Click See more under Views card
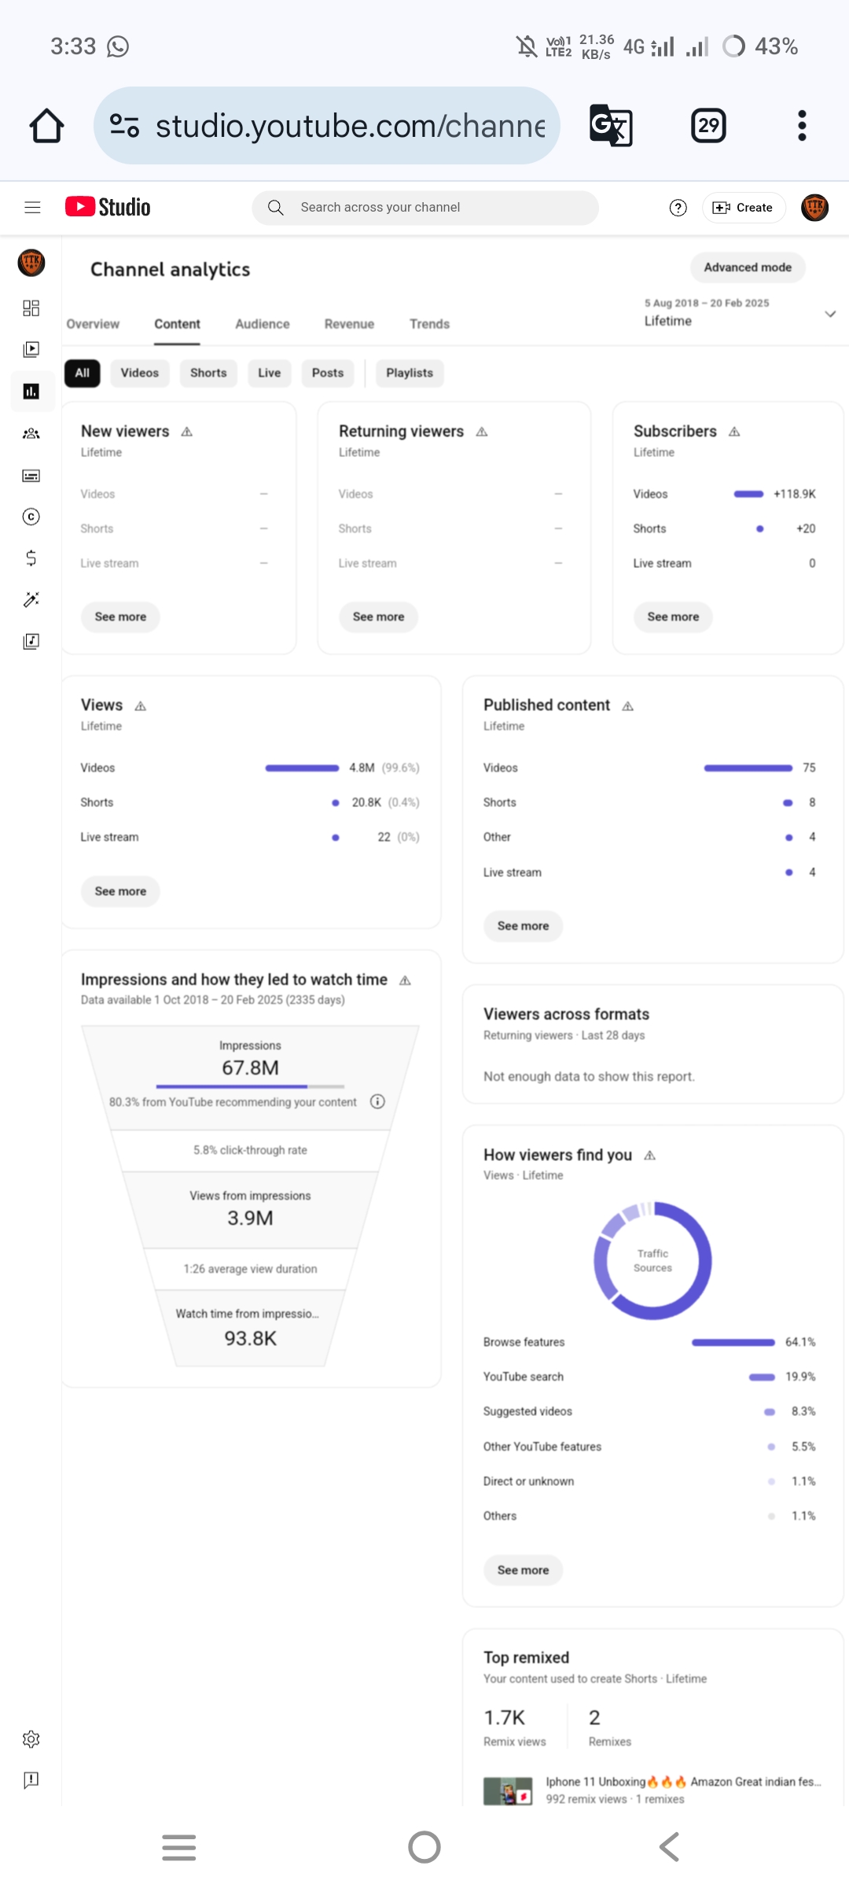The width and height of the screenshot is (849, 1888). pos(120,891)
